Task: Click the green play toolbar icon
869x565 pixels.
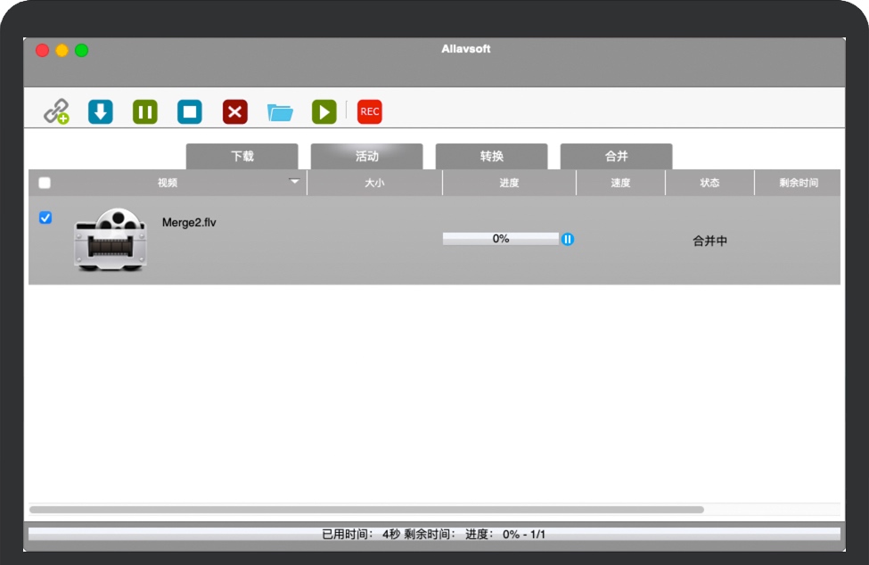Action: [x=324, y=111]
